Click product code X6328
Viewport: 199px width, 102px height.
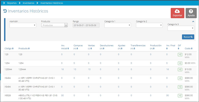8,96
